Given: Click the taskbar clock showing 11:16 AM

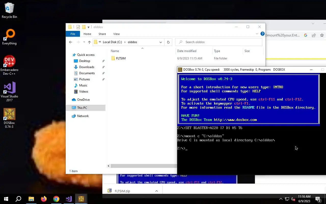Looking at the screenshot, I should tap(304, 199).
